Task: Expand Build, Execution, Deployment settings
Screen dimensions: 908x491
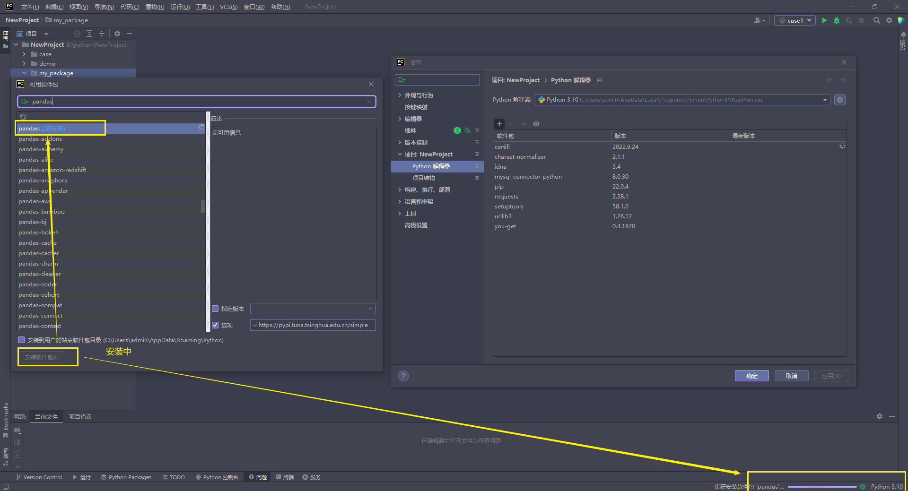Action: [400, 190]
